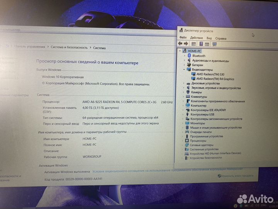Click Система и безопасность breadcrumb
The height and width of the screenshot is (209, 278).
pos(69,47)
